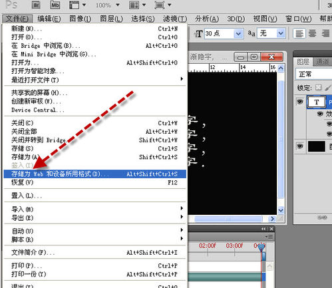Choose 关闭全部 menu item
Screen dimensions: 332x288
(x=95, y=132)
